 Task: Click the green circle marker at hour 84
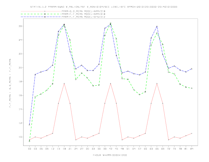click(192, 88)
